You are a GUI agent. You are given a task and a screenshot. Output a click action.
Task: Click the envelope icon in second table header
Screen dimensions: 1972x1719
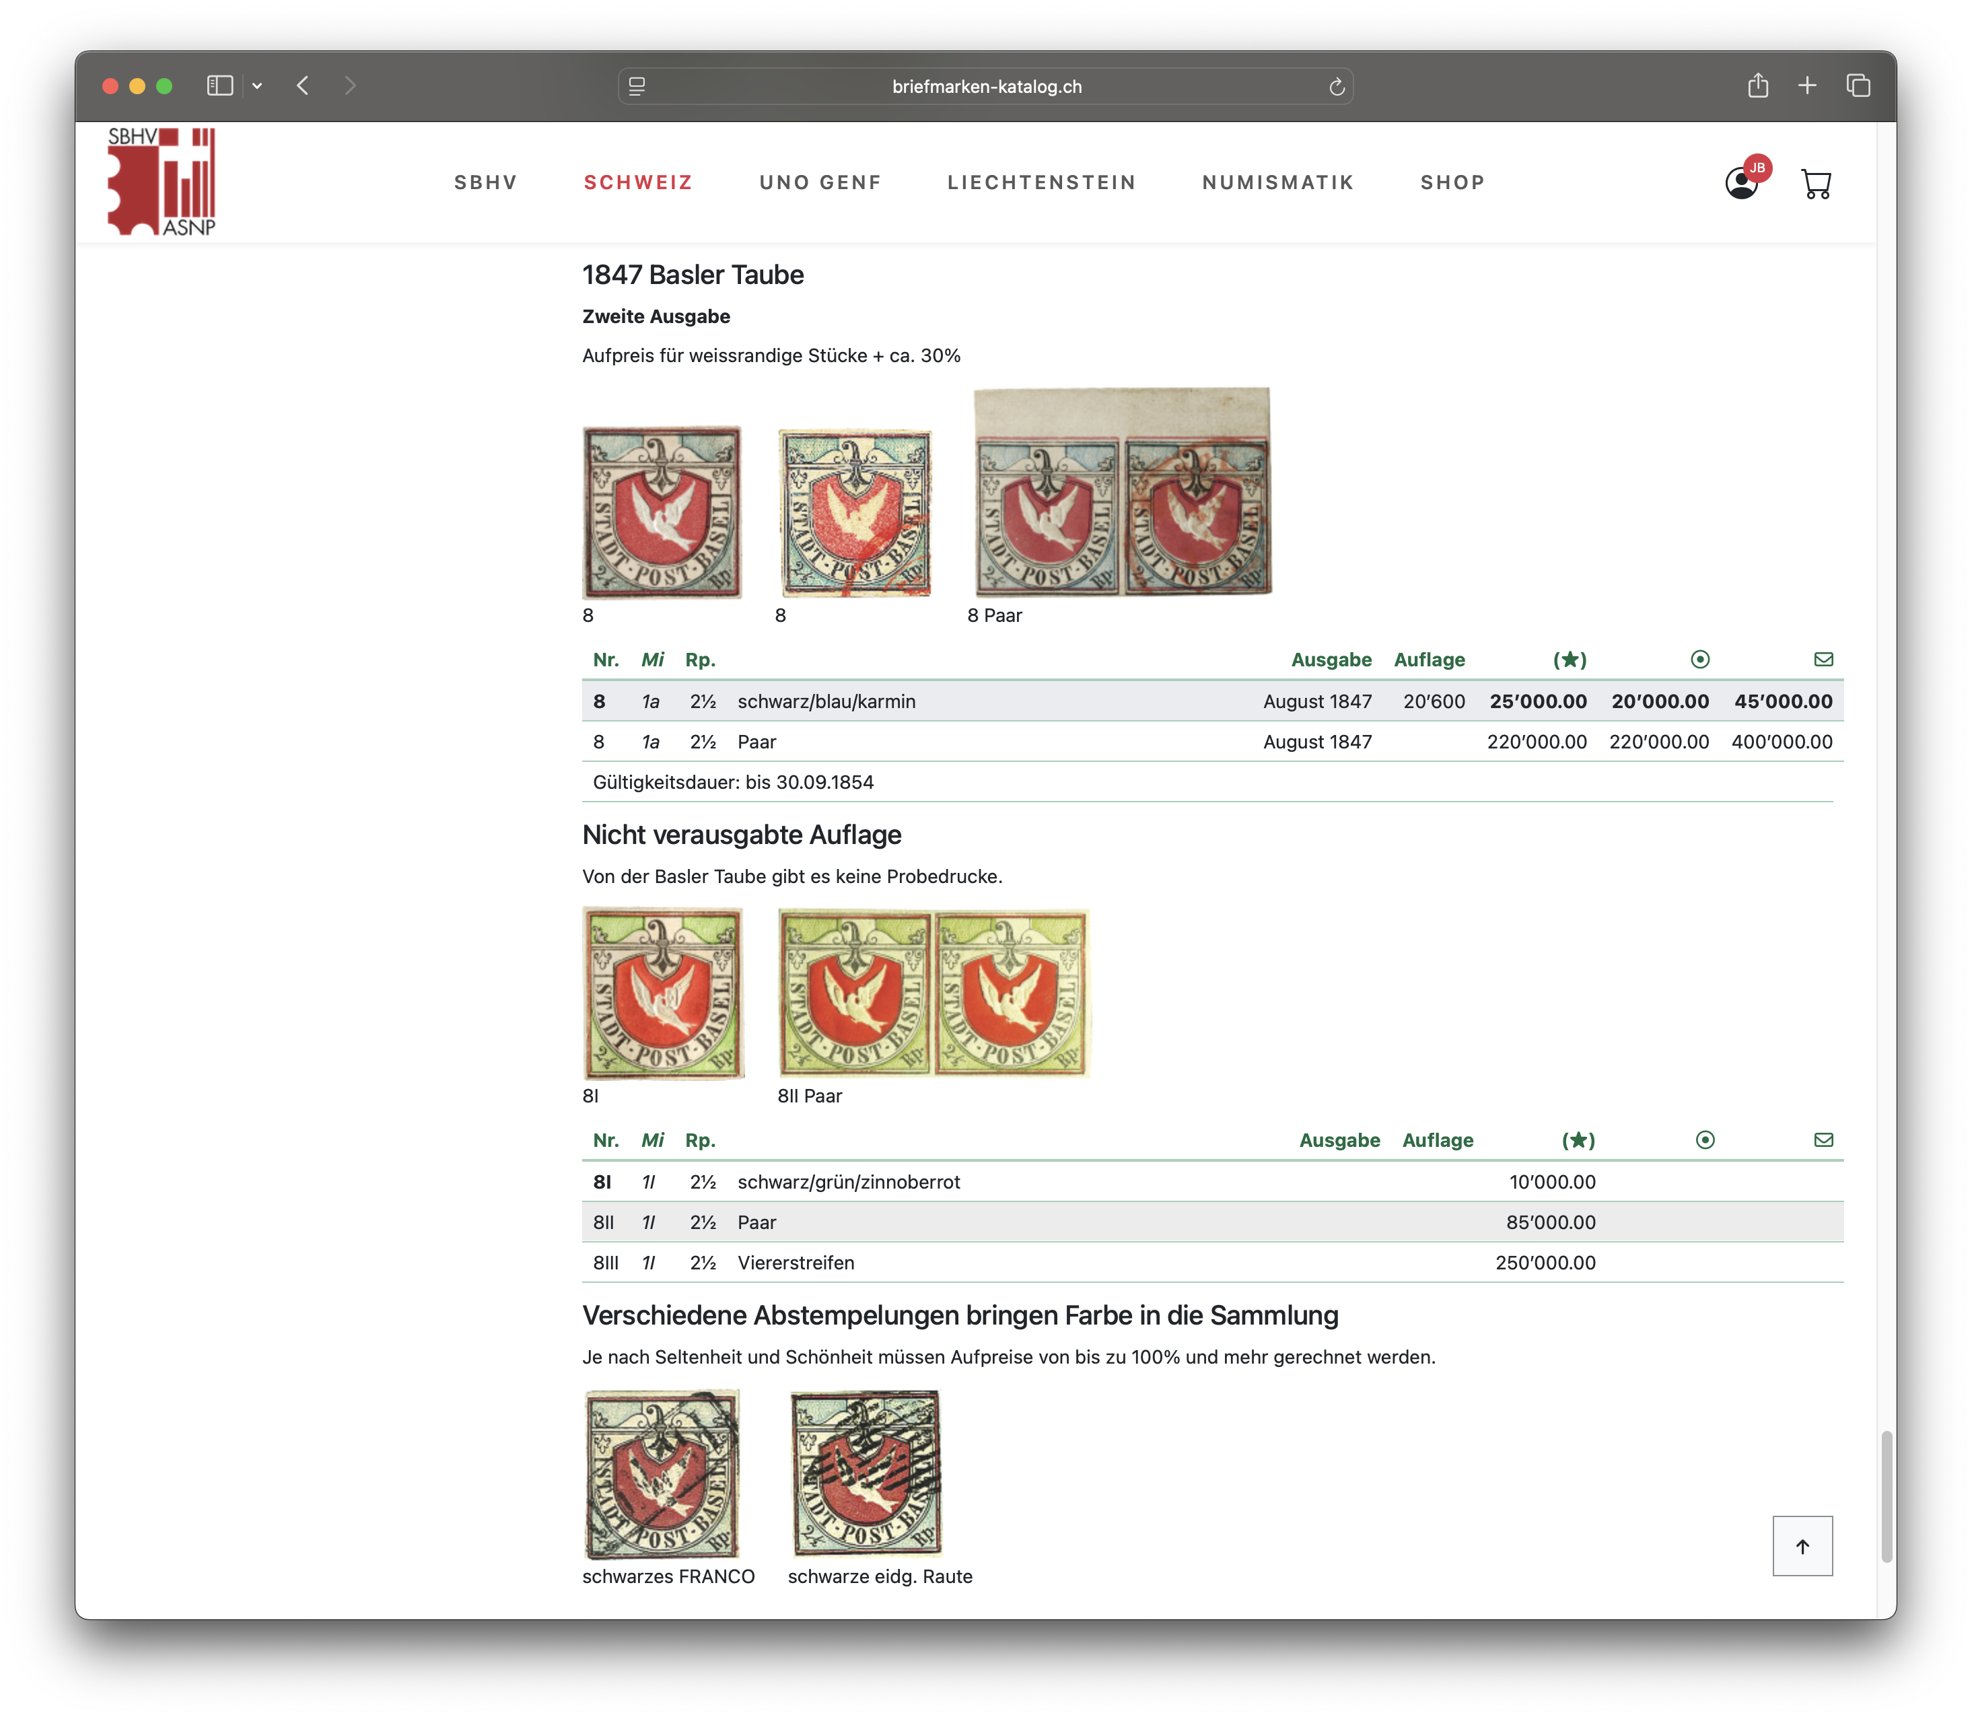(1823, 1139)
